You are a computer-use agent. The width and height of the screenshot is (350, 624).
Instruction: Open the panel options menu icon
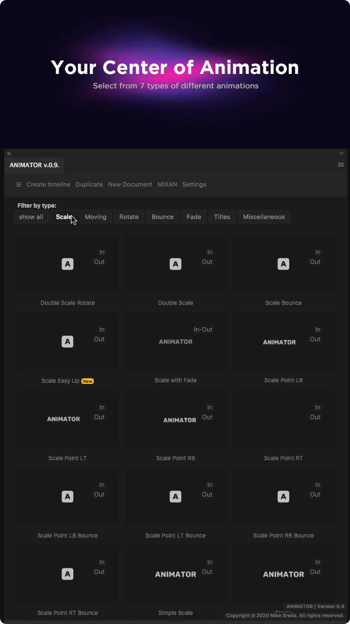tap(341, 165)
